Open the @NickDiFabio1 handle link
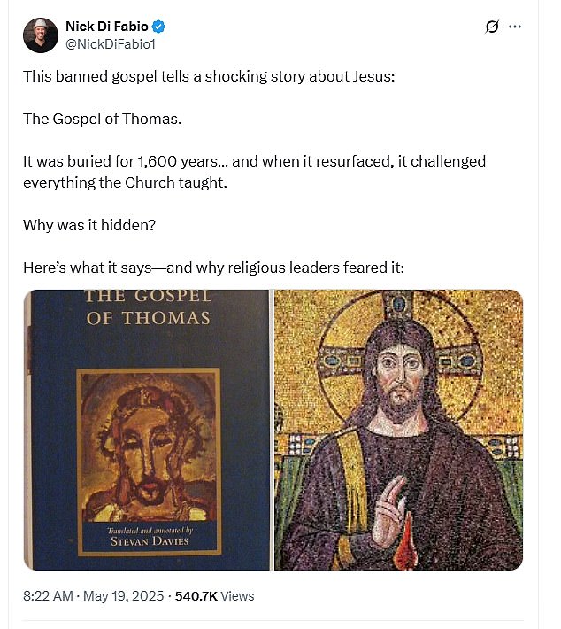Image resolution: width=561 pixels, height=629 pixels. tap(111, 44)
